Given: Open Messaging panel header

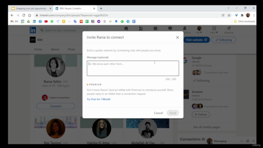Looking at the screenshot, I should point(220,141).
